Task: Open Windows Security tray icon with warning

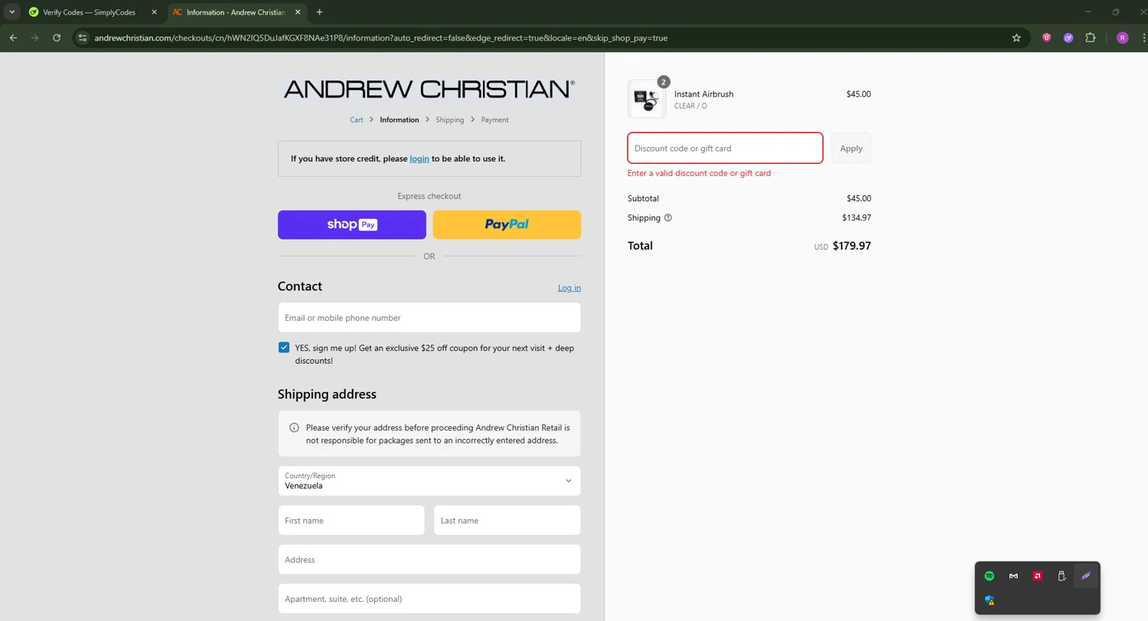Action: (x=990, y=600)
